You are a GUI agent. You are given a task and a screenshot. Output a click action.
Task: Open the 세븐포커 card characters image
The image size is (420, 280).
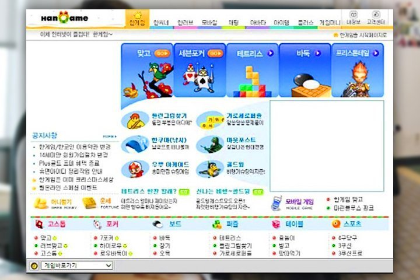(x=199, y=78)
